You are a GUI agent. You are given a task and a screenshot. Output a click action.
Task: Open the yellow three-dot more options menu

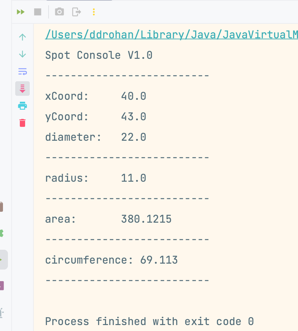94,12
